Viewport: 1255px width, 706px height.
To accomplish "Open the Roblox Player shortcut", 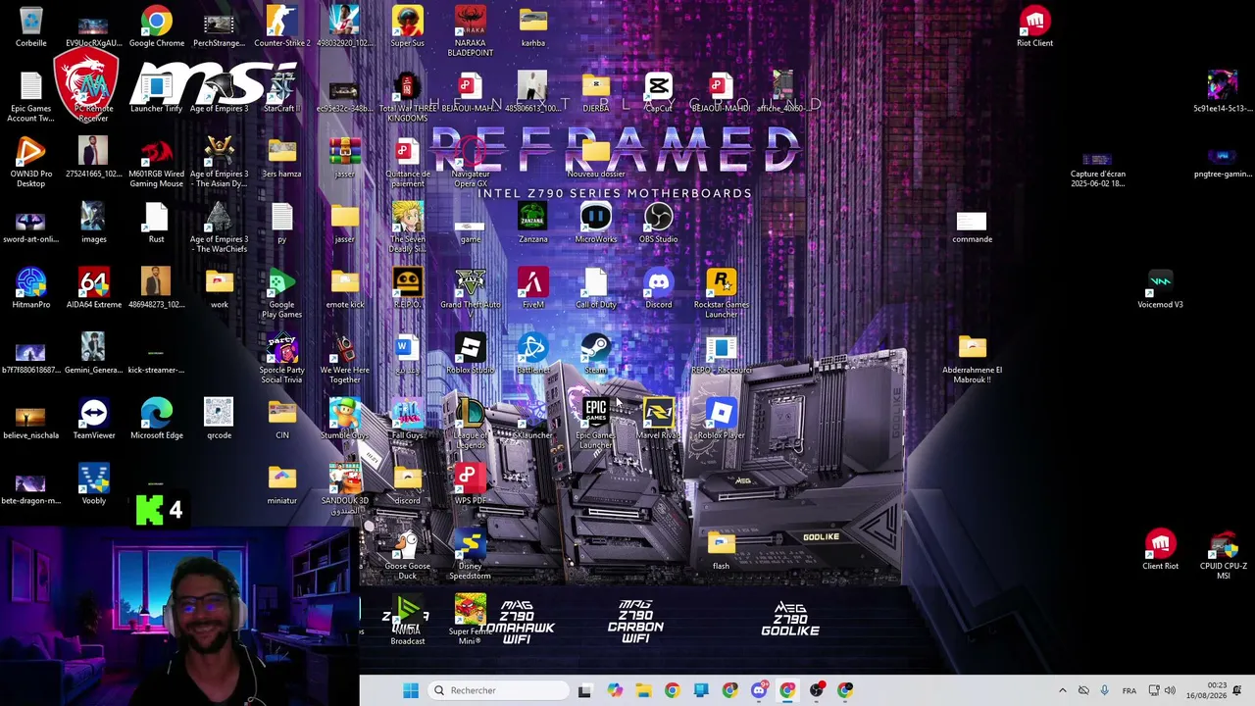I will (x=721, y=420).
